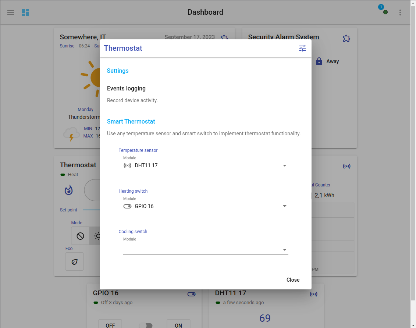416x328 pixels.
Task: Click the lock icon beside Away
Action: pyautogui.click(x=319, y=61)
